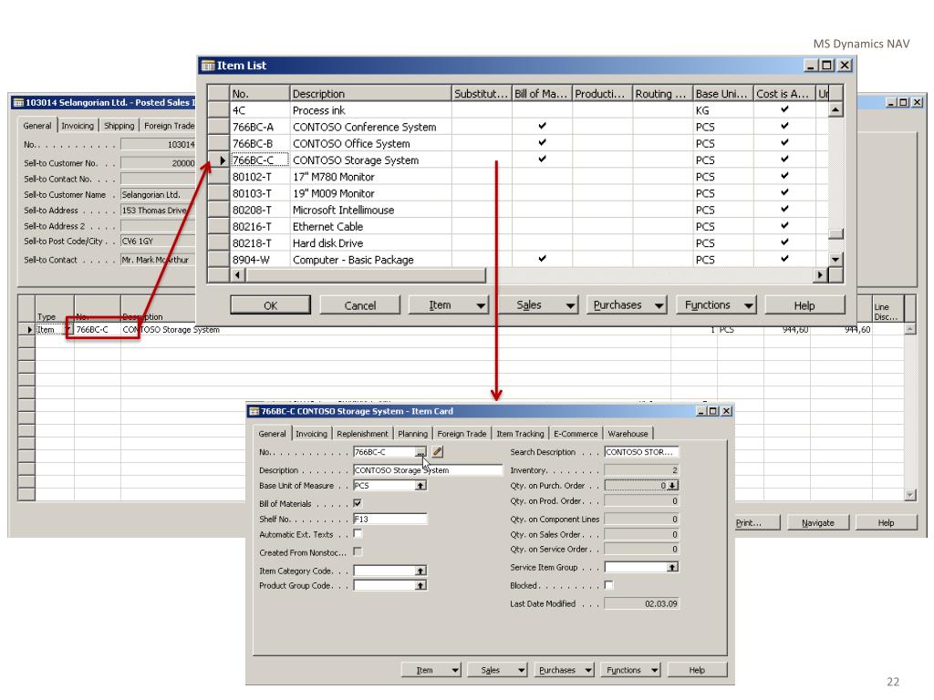
Task: Click Cancel button in Item List
Action: [x=359, y=305]
